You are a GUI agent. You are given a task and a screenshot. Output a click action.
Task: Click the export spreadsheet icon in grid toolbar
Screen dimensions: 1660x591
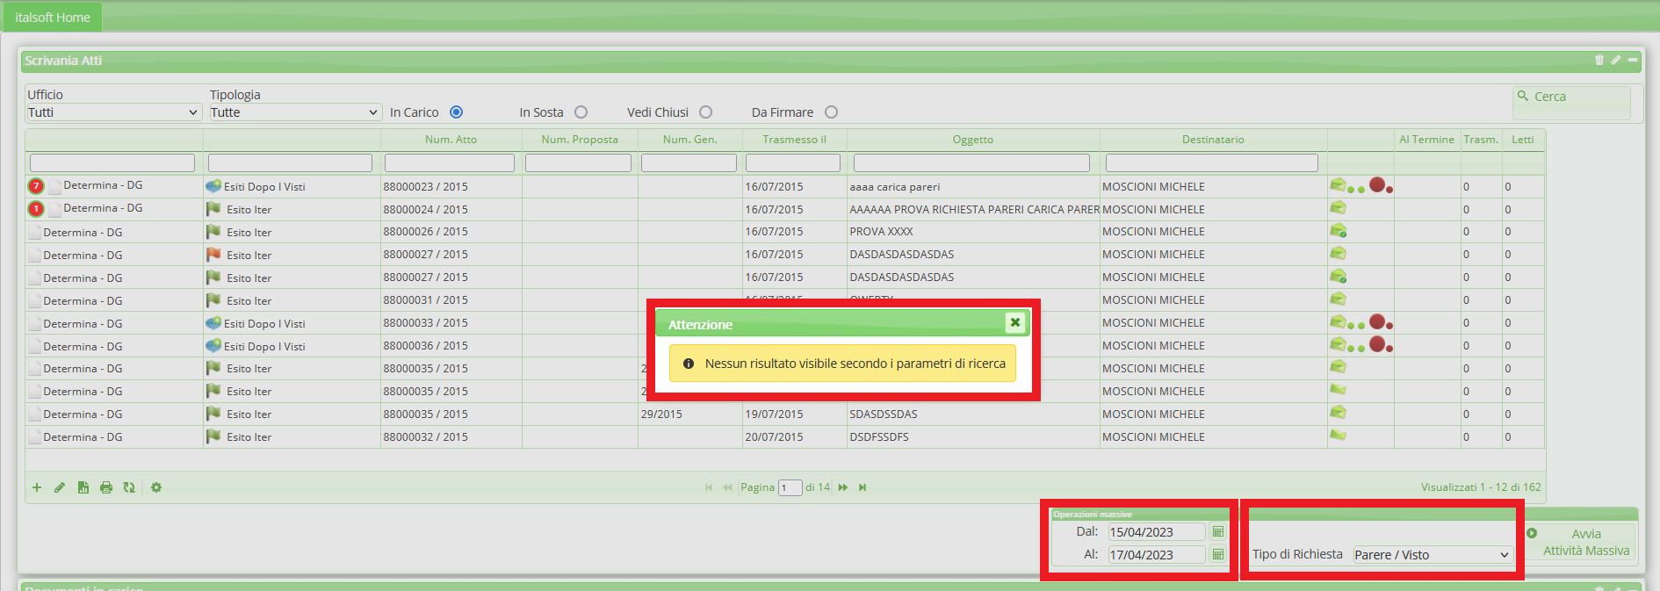coord(83,487)
